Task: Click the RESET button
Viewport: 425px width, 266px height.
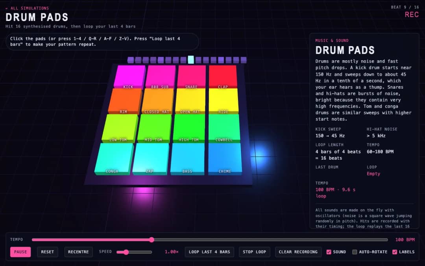Action: [48, 252]
